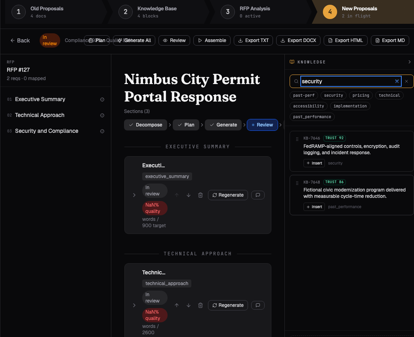
Task: Insert the KB-7648 civic modernization block
Action: click(314, 207)
